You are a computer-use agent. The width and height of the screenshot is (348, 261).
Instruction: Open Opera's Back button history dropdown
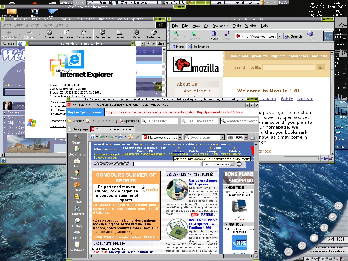click(106, 137)
